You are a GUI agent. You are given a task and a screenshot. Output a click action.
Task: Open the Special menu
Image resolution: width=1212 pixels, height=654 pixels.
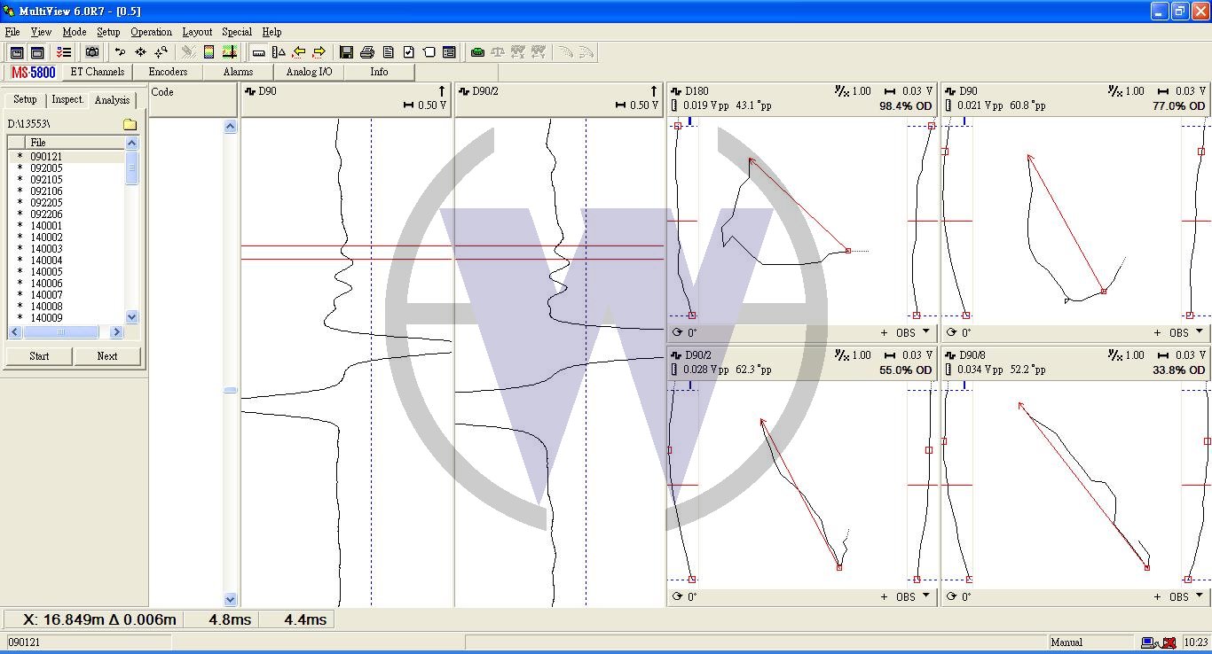point(237,32)
